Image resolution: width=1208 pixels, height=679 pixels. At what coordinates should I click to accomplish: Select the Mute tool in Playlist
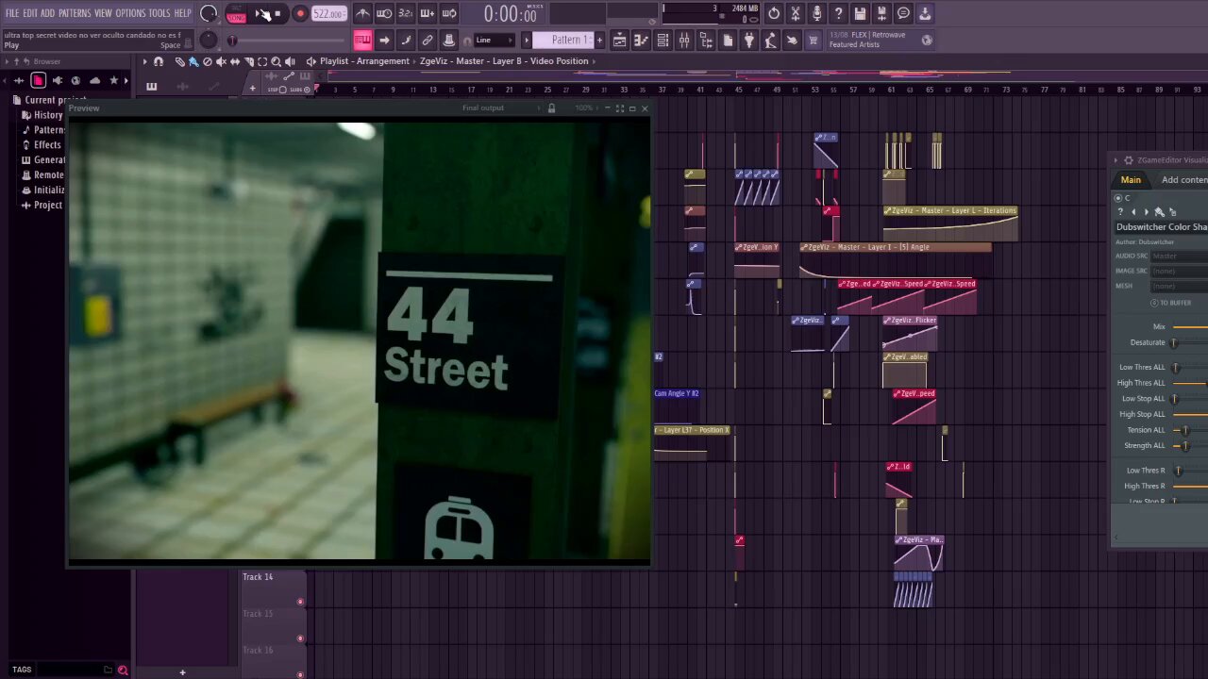221,61
